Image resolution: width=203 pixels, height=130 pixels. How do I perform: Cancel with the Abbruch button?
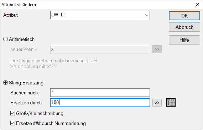pyautogui.click(x=184, y=27)
